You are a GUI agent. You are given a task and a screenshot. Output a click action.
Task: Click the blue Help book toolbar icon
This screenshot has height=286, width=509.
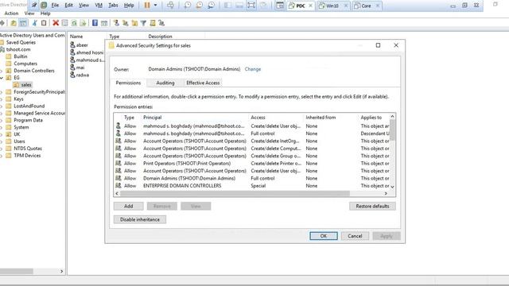pos(95,23)
